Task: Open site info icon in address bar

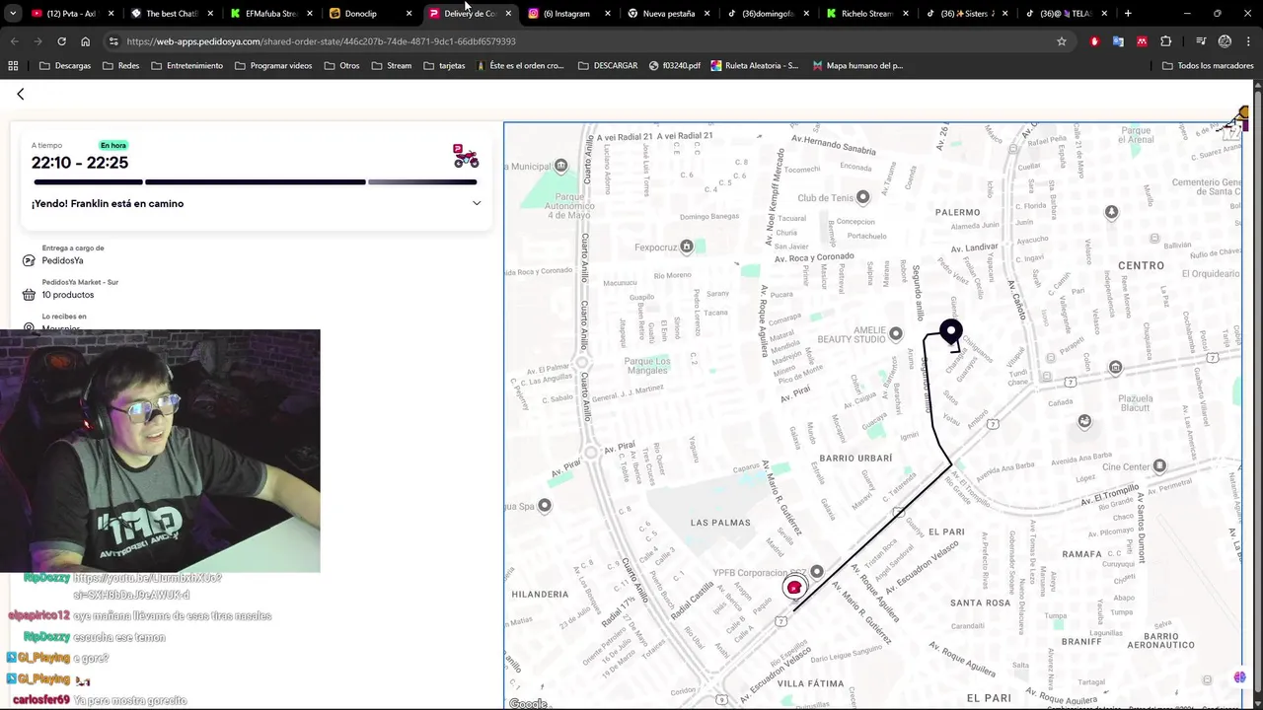Action: pos(113,41)
